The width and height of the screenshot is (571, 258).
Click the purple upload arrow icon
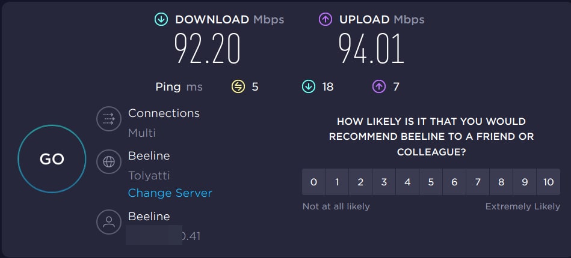[326, 19]
